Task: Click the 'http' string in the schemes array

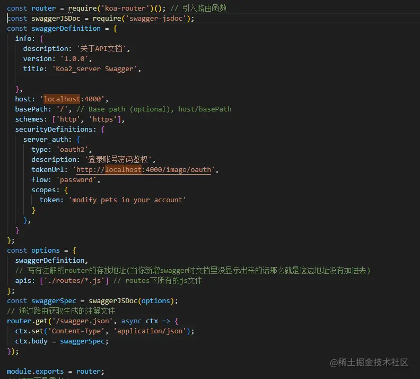Action: (68, 119)
